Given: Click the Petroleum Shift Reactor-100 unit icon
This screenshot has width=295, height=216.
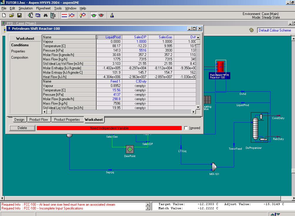Looking at the screenshot, I should (x=221, y=66).
